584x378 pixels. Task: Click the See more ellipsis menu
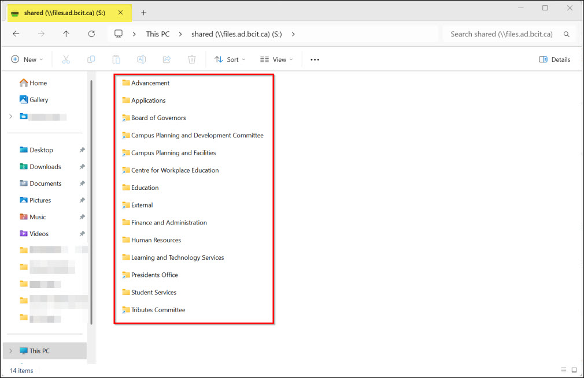coord(315,59)
